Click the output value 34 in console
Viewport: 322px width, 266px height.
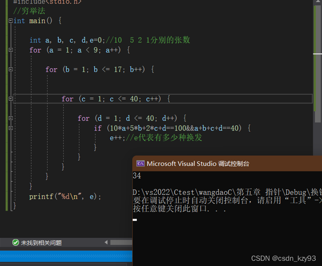(137, 175)
